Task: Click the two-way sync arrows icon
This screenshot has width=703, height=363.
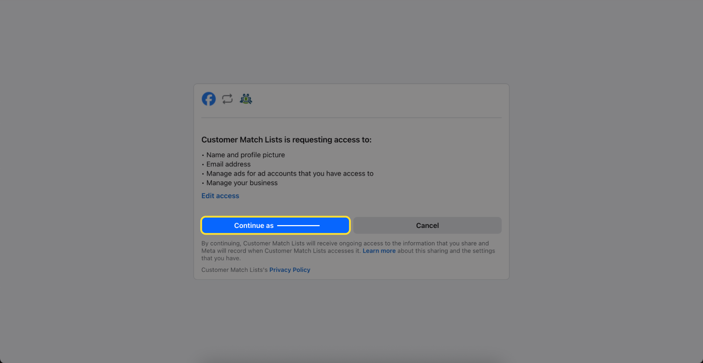Action: coord(227,99)
